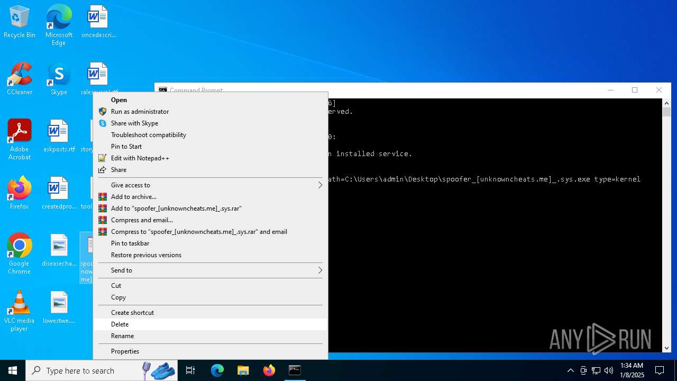
Task: Click the Share context menu entry
Action: [x=210, y=170]
